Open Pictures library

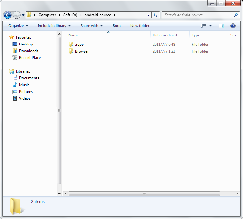[x=26, y=92]
